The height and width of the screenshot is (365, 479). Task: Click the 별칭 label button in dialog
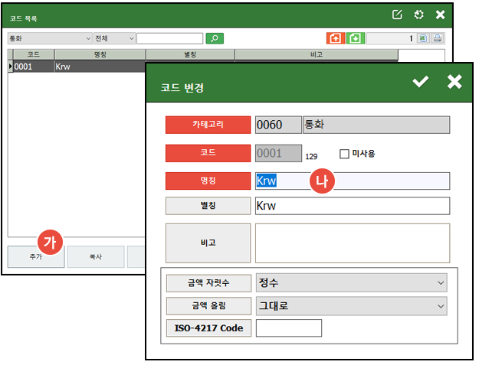(x=208, y=206)
